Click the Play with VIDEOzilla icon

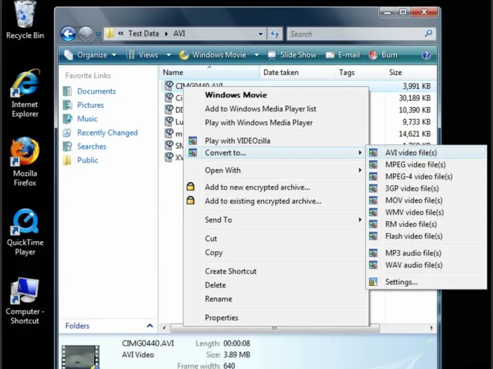193,141
